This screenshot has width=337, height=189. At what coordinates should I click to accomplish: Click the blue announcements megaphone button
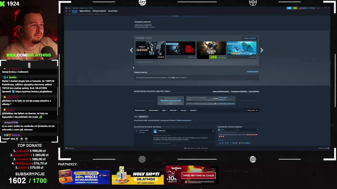click(289, 8)
